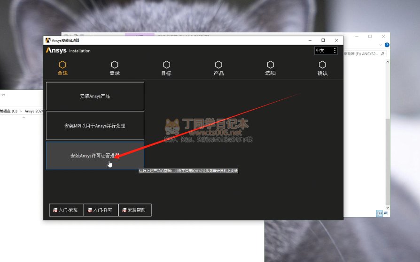Click 安装Ansys产品 button

pyautogui.click(x=95, y=96)
